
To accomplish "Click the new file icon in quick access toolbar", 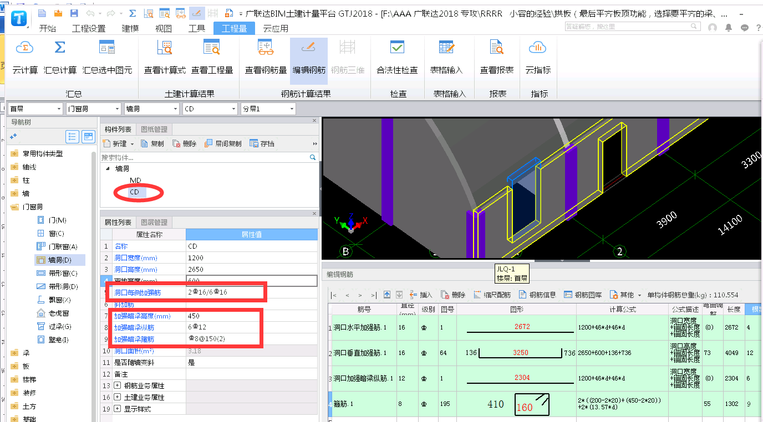I will [42, 13].
